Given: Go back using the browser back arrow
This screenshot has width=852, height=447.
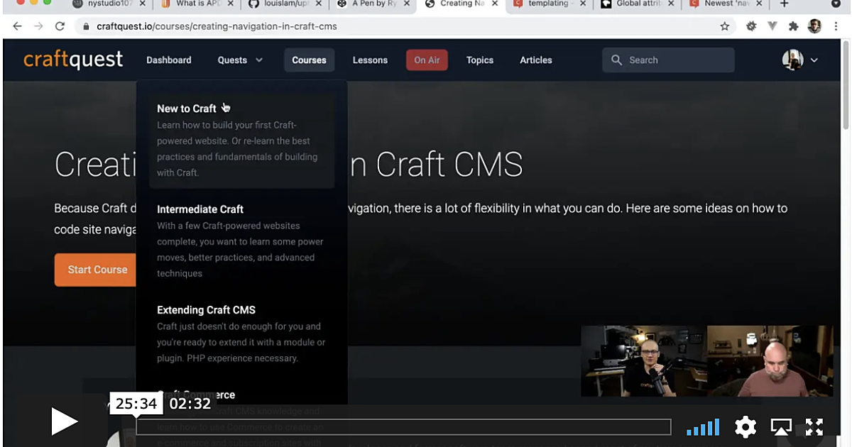Looking at the screenshot, I should pyautogui.click(x=17, y=26).
